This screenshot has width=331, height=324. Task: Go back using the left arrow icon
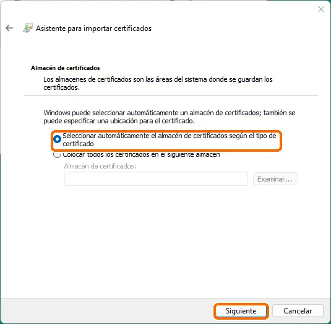9,28
